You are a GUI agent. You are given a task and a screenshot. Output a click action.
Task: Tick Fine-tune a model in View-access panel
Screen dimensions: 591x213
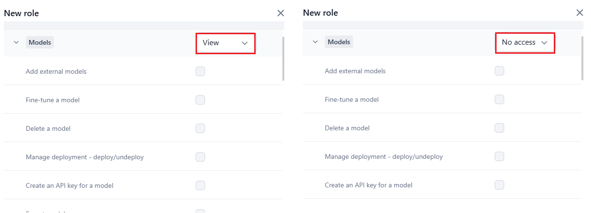pos(200,100)
